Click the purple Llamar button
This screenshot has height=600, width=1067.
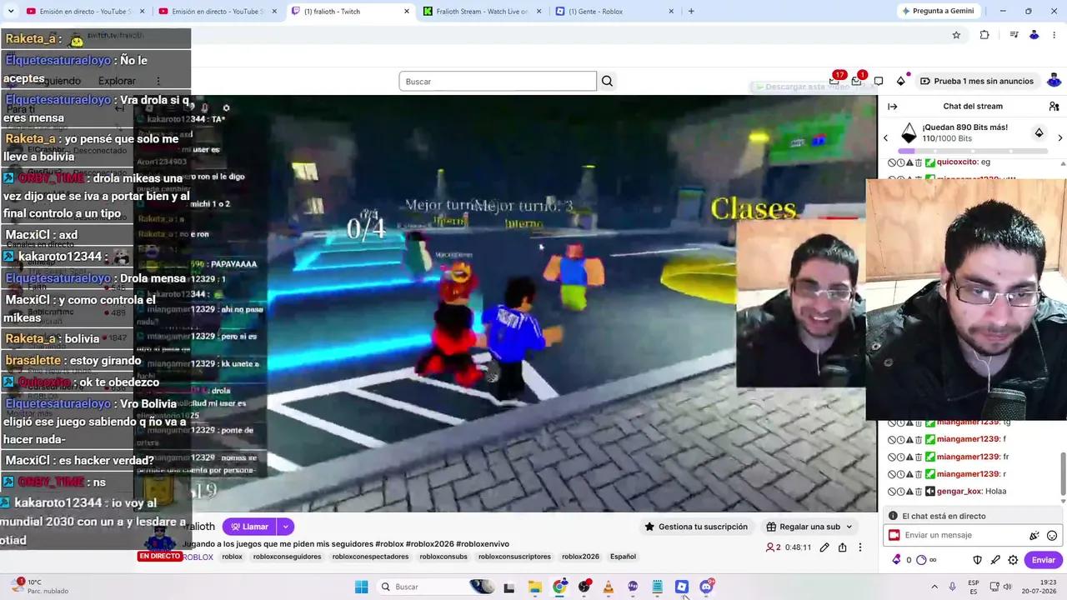coord(249,527)
